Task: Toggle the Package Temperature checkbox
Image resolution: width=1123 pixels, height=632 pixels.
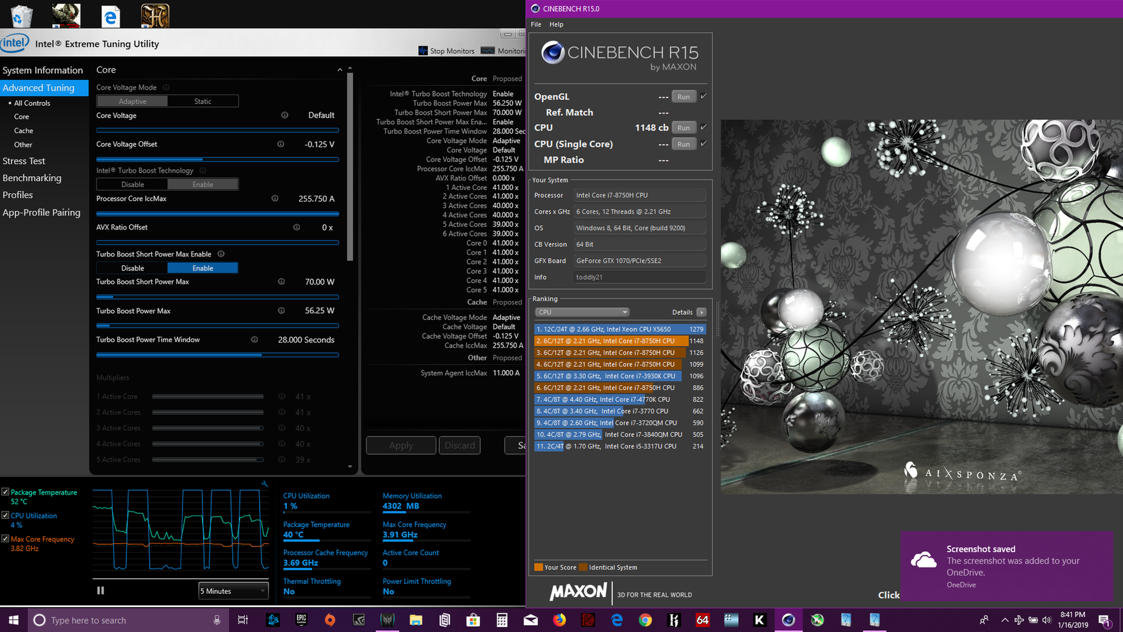Action: [5, 492]
